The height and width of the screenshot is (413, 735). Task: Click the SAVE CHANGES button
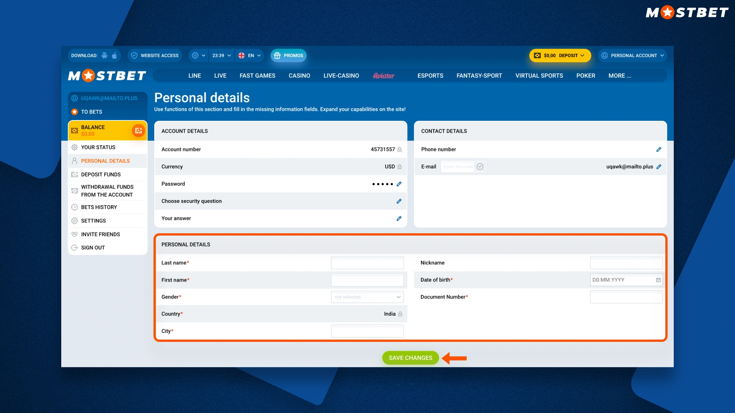(x=410, y=358)
